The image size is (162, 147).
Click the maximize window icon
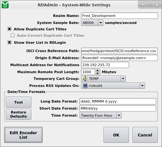[150, 5]
